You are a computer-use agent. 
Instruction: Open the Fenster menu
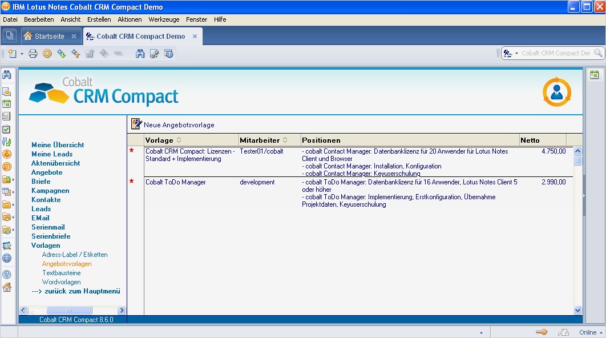click(x=196, y=19)
